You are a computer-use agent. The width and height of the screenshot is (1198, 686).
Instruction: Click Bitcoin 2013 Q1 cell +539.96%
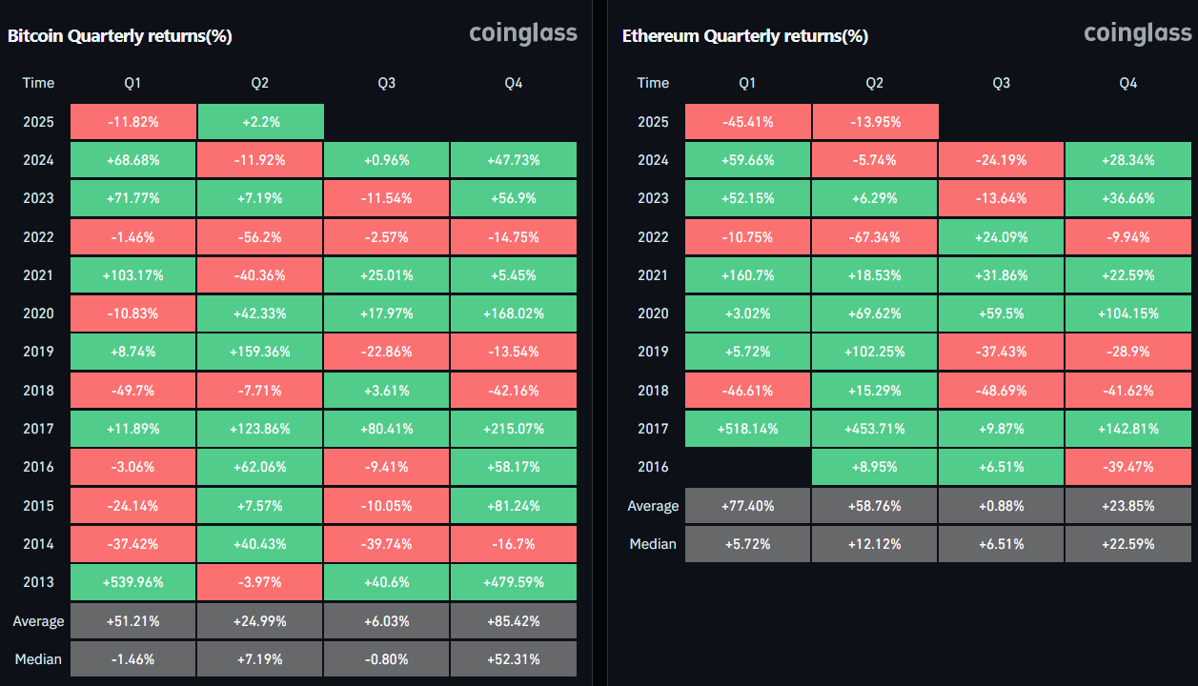[133, 582]
